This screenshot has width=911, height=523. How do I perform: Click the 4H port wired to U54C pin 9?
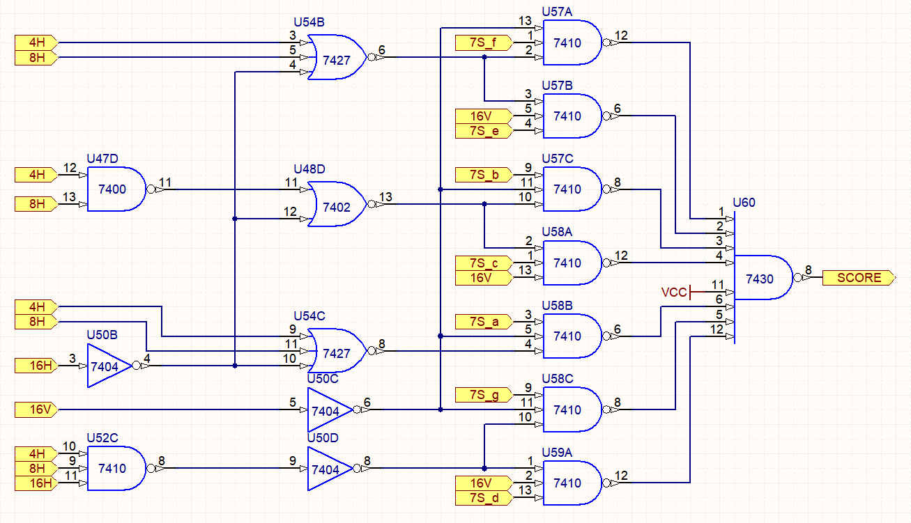[37, 306]
